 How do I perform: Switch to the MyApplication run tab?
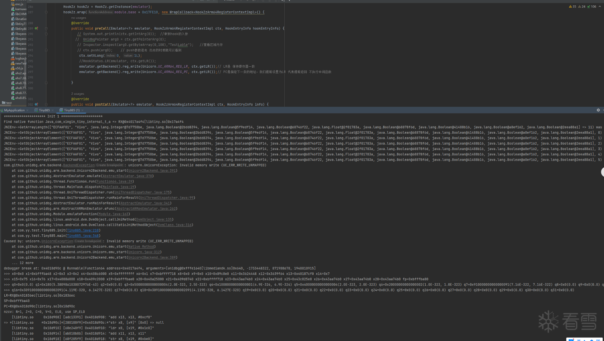click(14, 110)
